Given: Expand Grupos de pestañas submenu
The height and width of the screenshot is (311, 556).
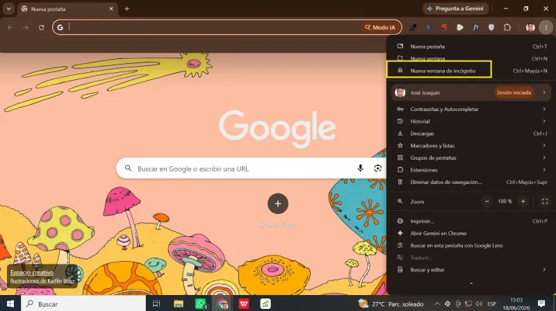Looking at the screenshot, I should pos(471,158).
